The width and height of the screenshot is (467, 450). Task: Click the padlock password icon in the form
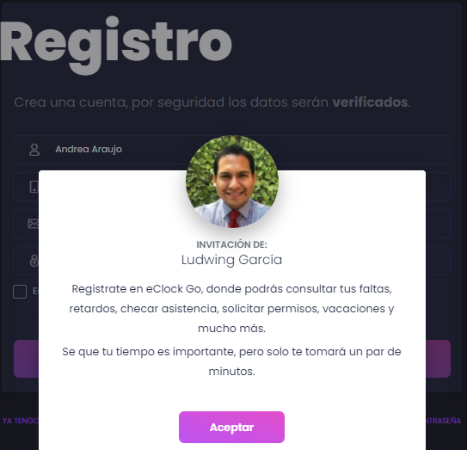pyautogui.click(x=34, y=260)
